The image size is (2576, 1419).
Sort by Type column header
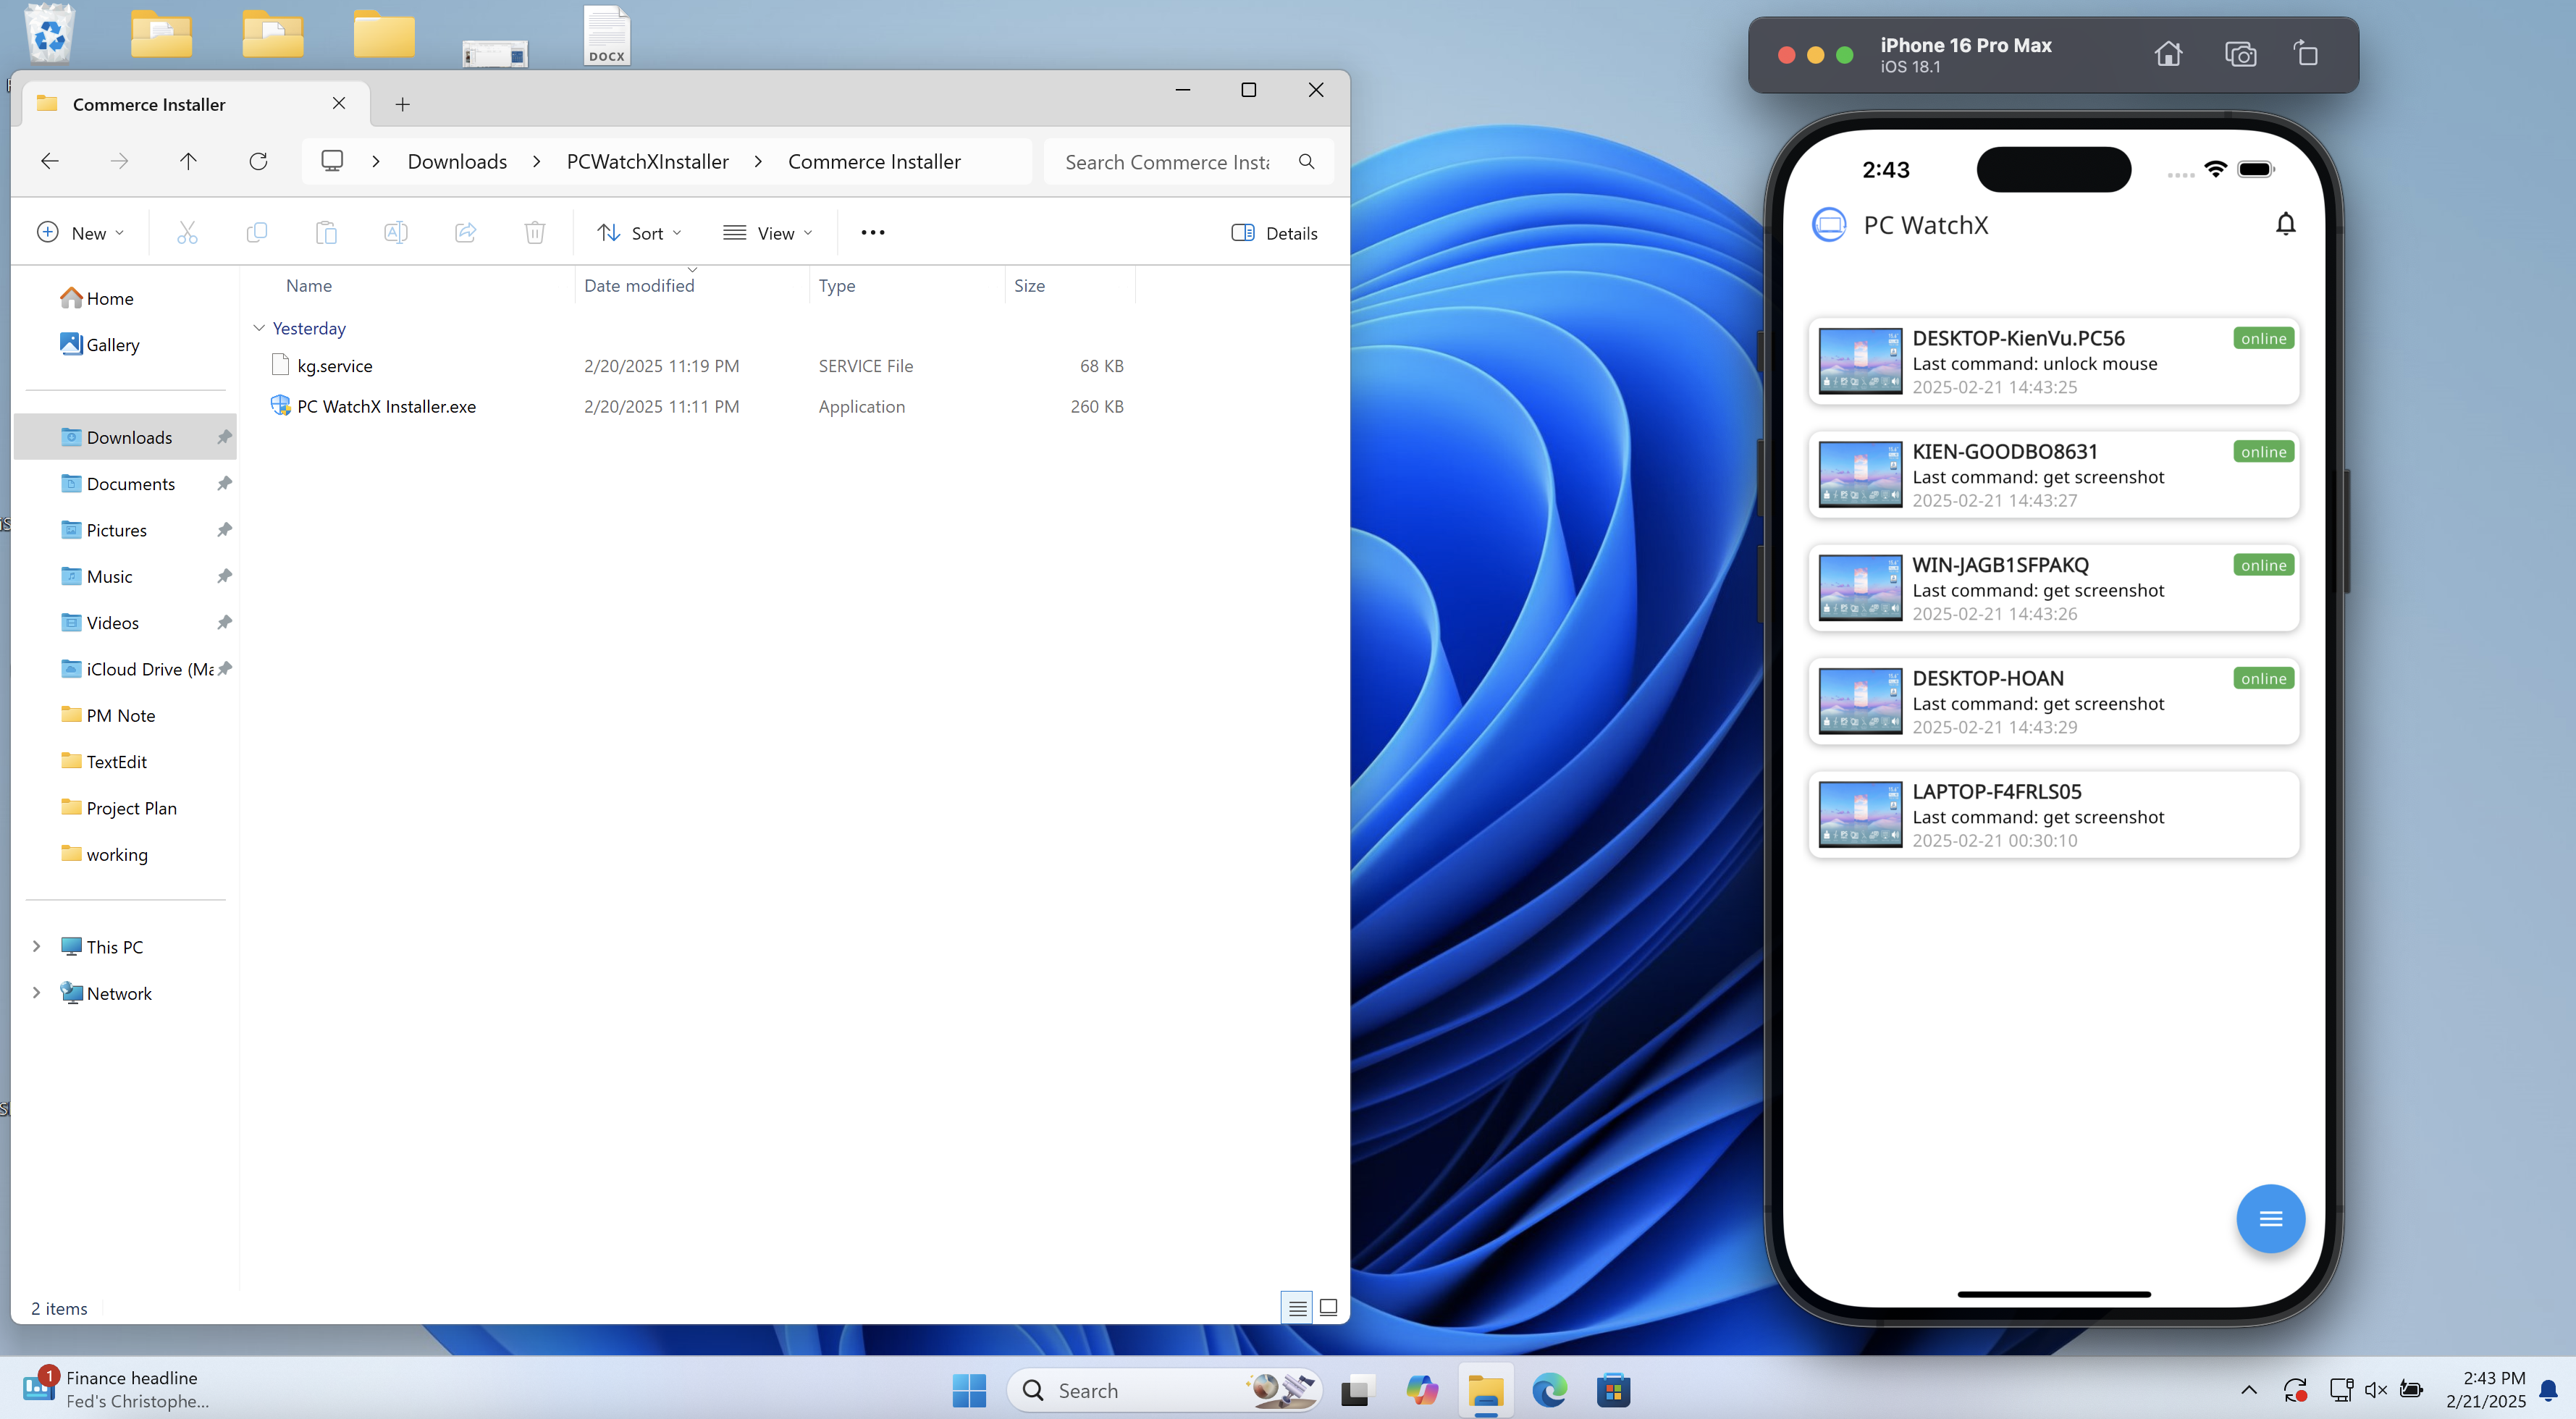coord(837,285)
